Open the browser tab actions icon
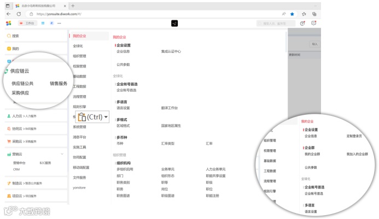The height and width of the screenshot is (219, 379). tap(8, 6)
